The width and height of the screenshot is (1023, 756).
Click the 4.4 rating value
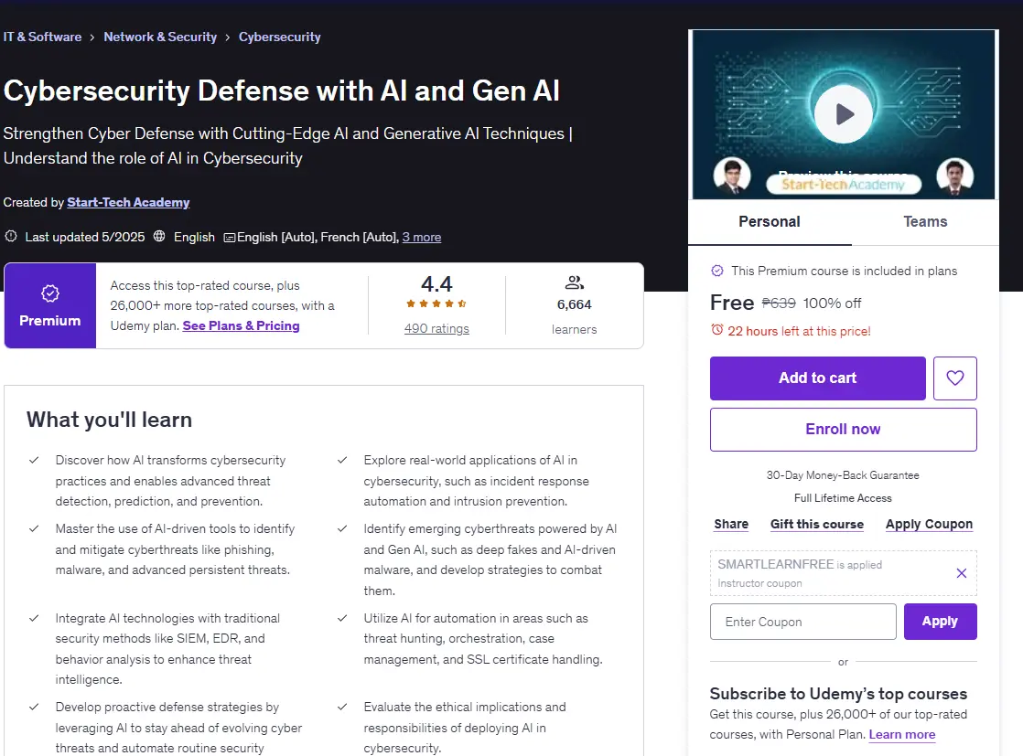click(436, 284)
